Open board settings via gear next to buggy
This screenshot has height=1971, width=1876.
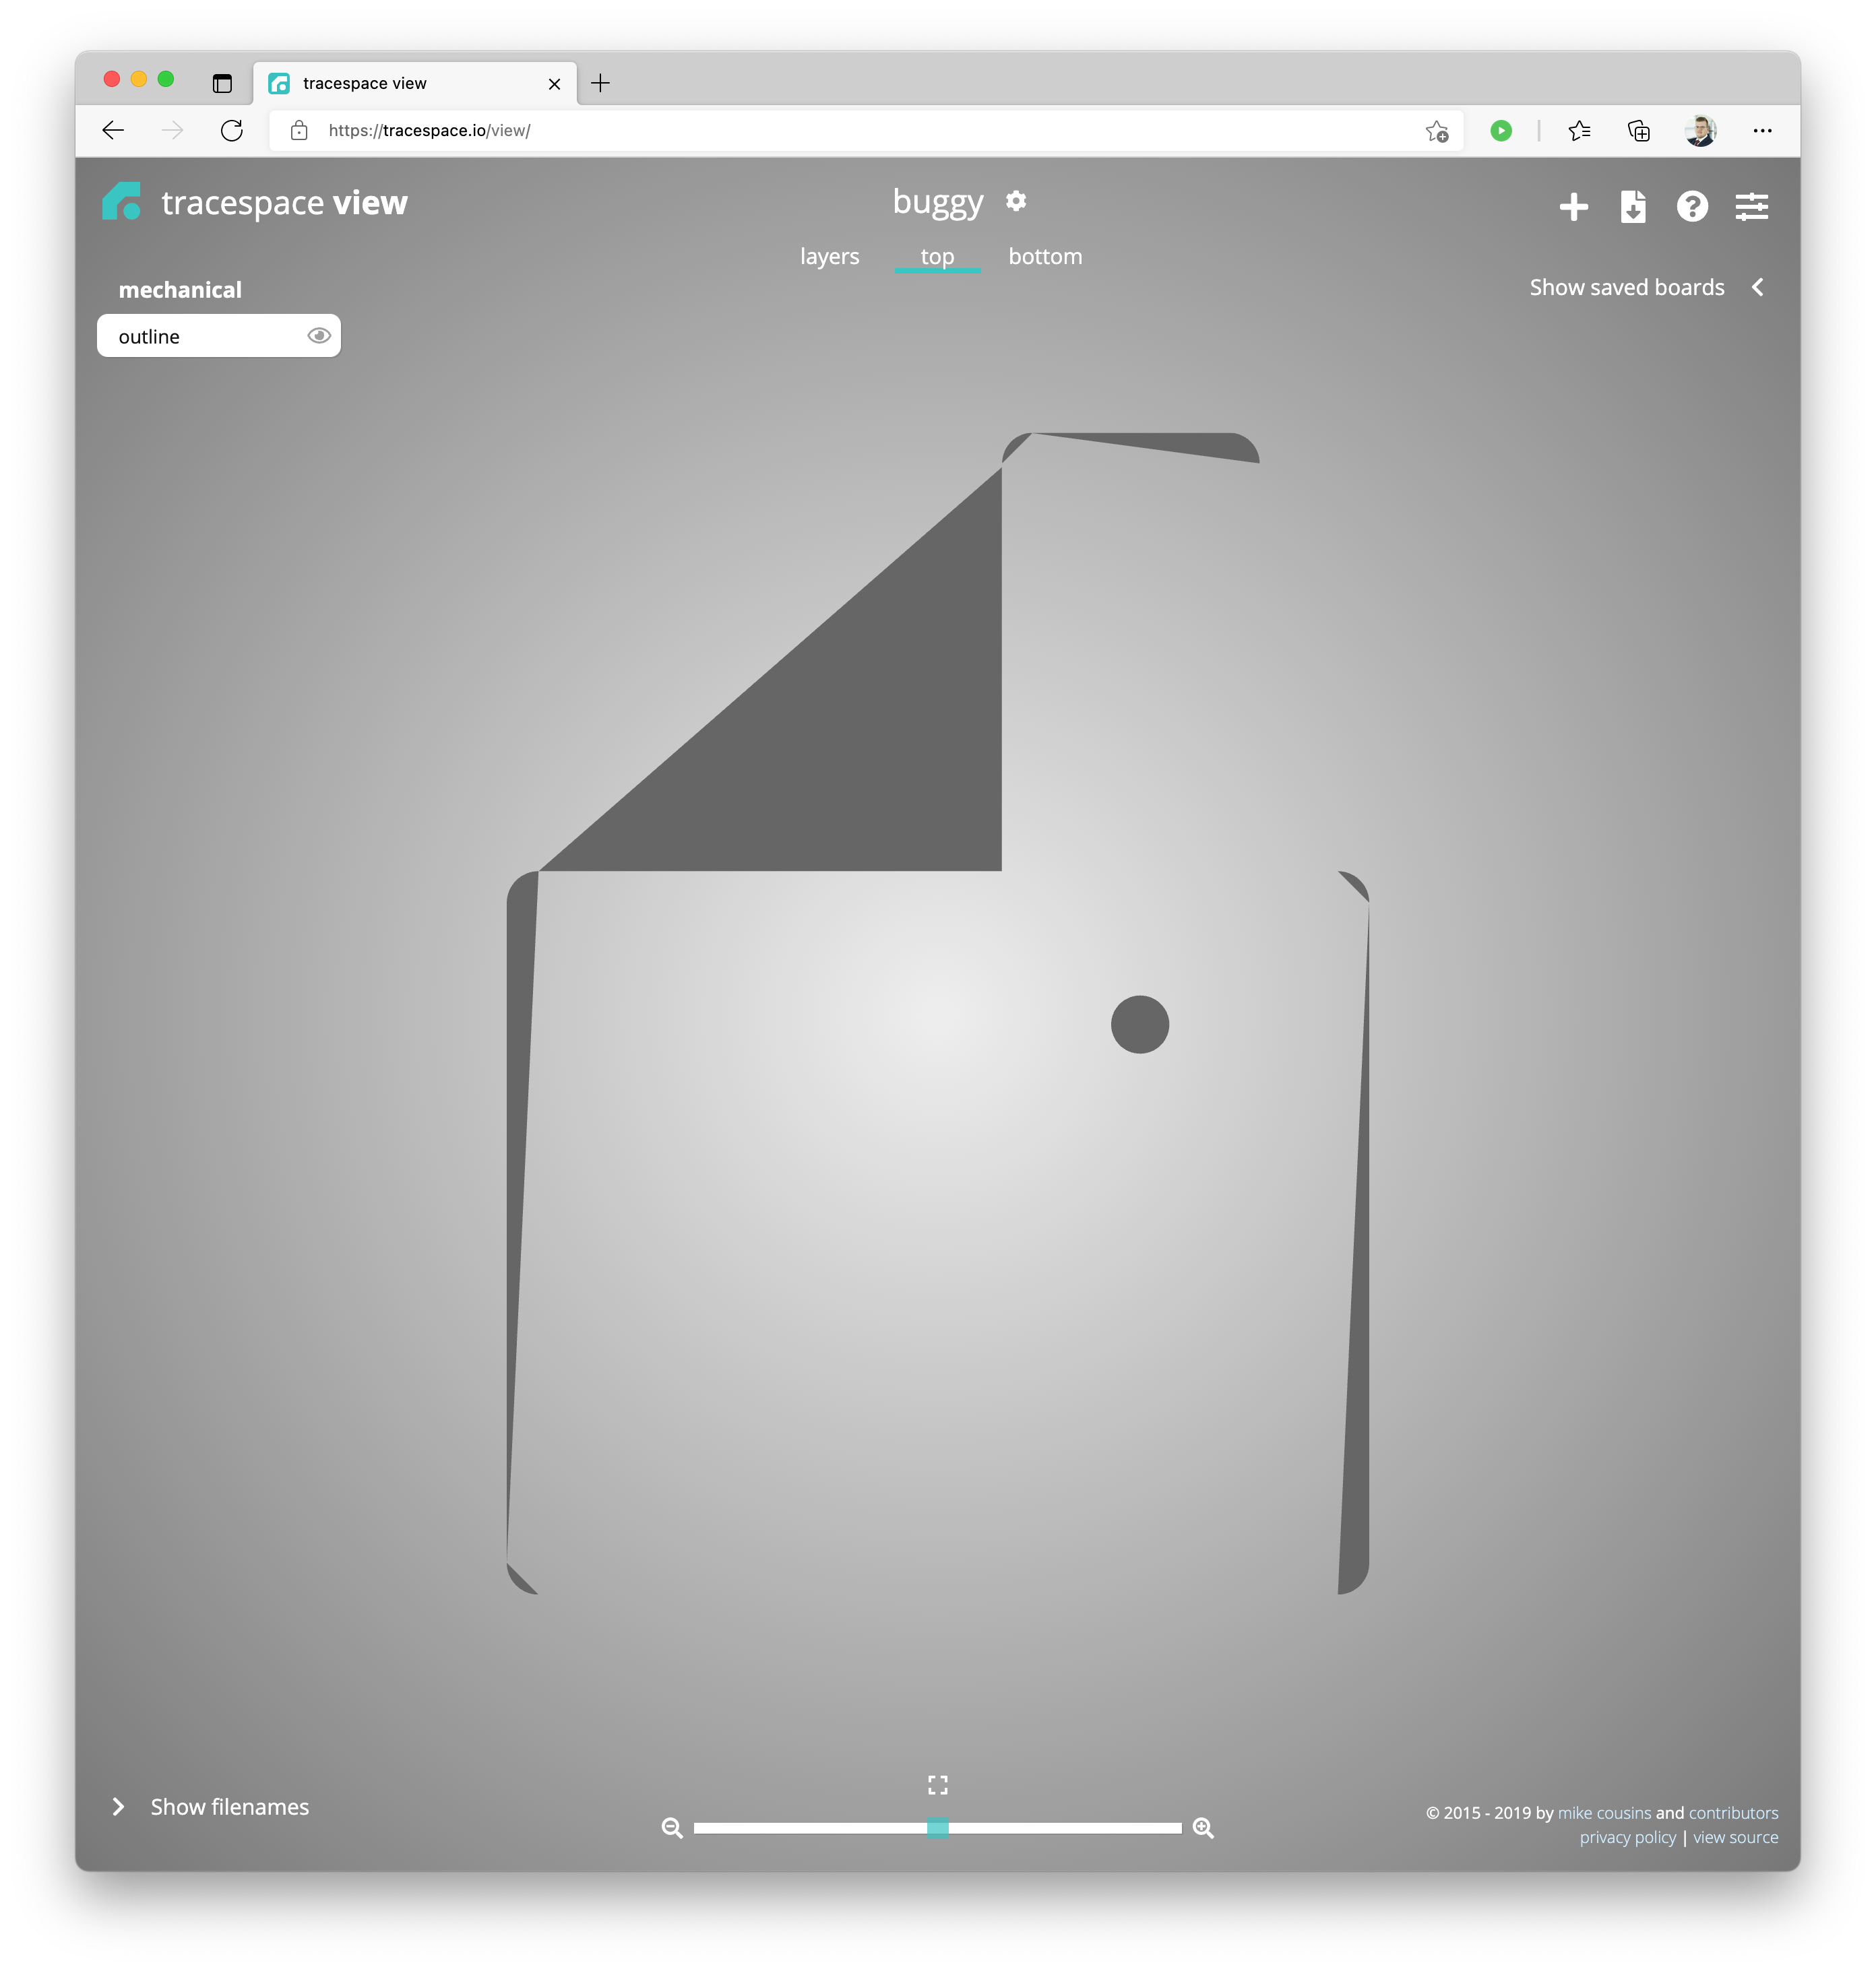tap(1016, 201)
